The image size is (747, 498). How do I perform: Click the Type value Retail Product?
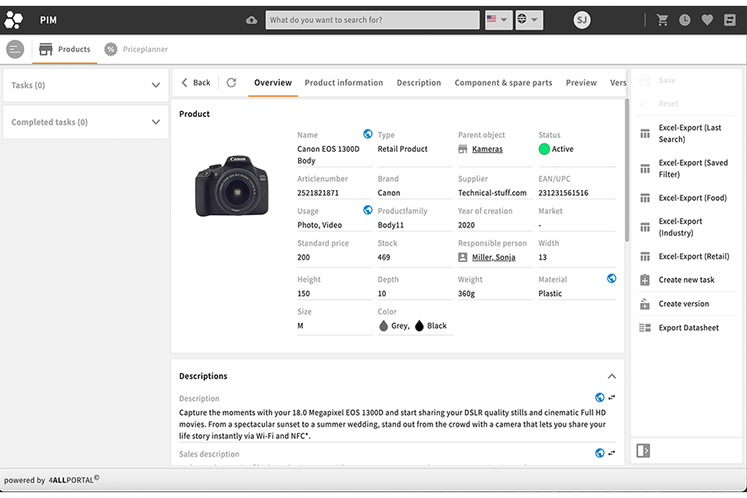pyautogui.click(x=403, y=149)
